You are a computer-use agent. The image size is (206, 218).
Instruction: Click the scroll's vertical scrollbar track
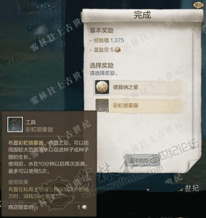193,85
